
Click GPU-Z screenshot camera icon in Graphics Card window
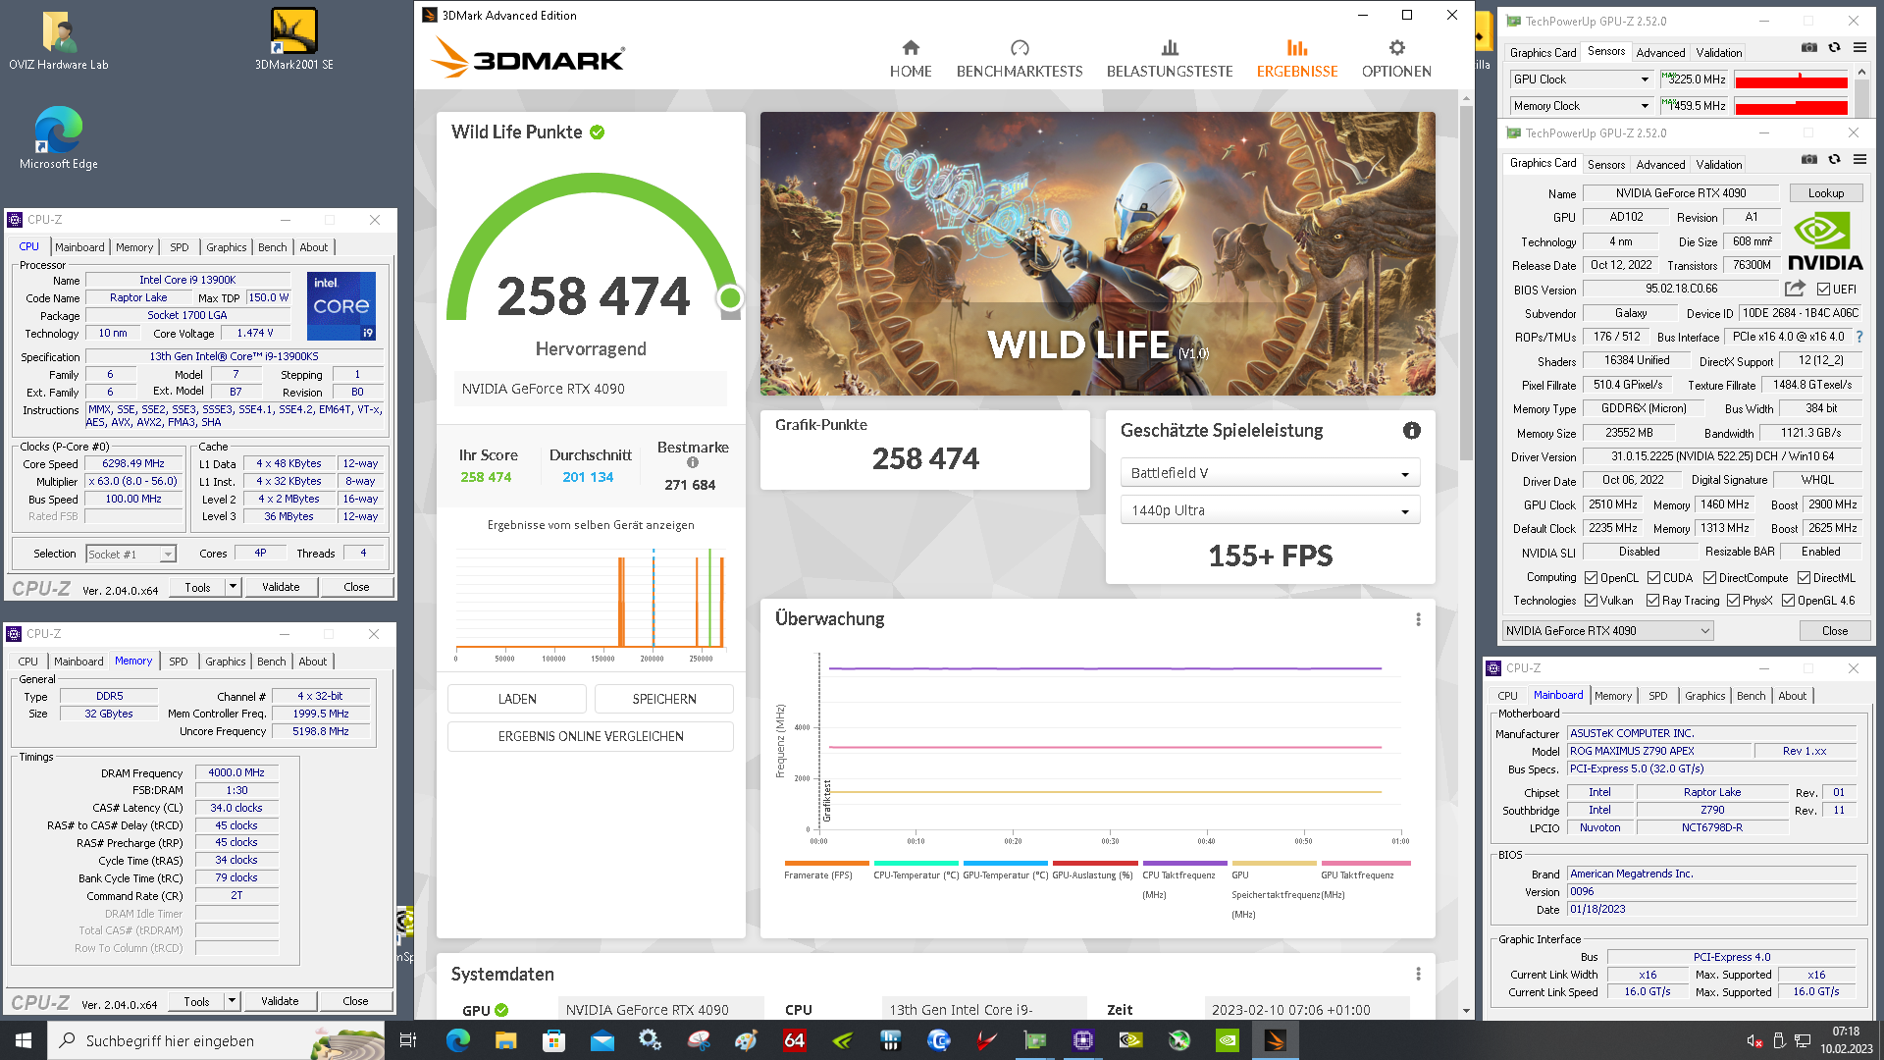[1808, 159]
